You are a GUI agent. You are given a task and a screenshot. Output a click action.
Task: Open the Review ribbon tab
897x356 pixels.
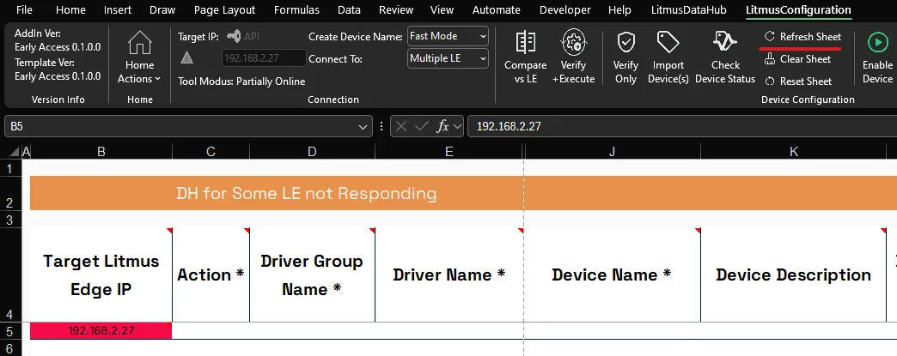click(396, 9)
